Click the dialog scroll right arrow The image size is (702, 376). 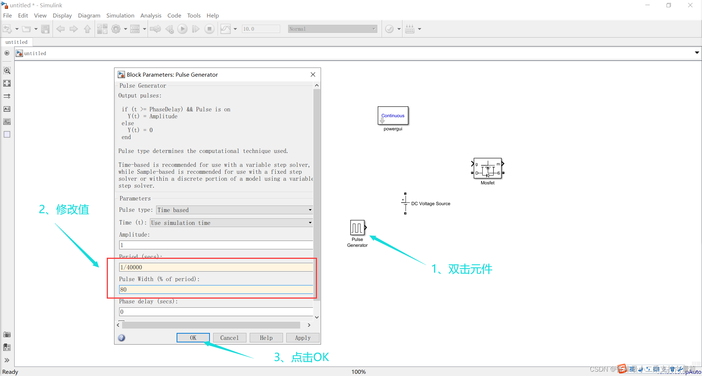309,325
